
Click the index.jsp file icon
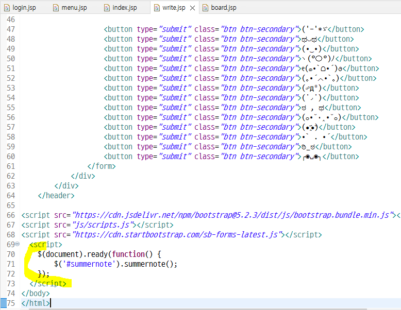(x=107, y=8)
